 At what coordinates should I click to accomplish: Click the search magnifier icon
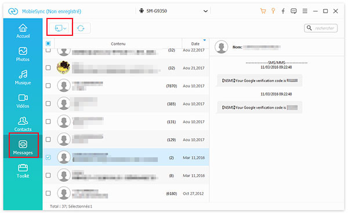pyautogui.click(x=309, y=28)
